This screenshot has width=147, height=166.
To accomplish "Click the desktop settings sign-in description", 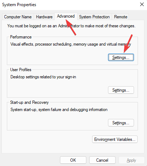I will (x=43, y=77).
